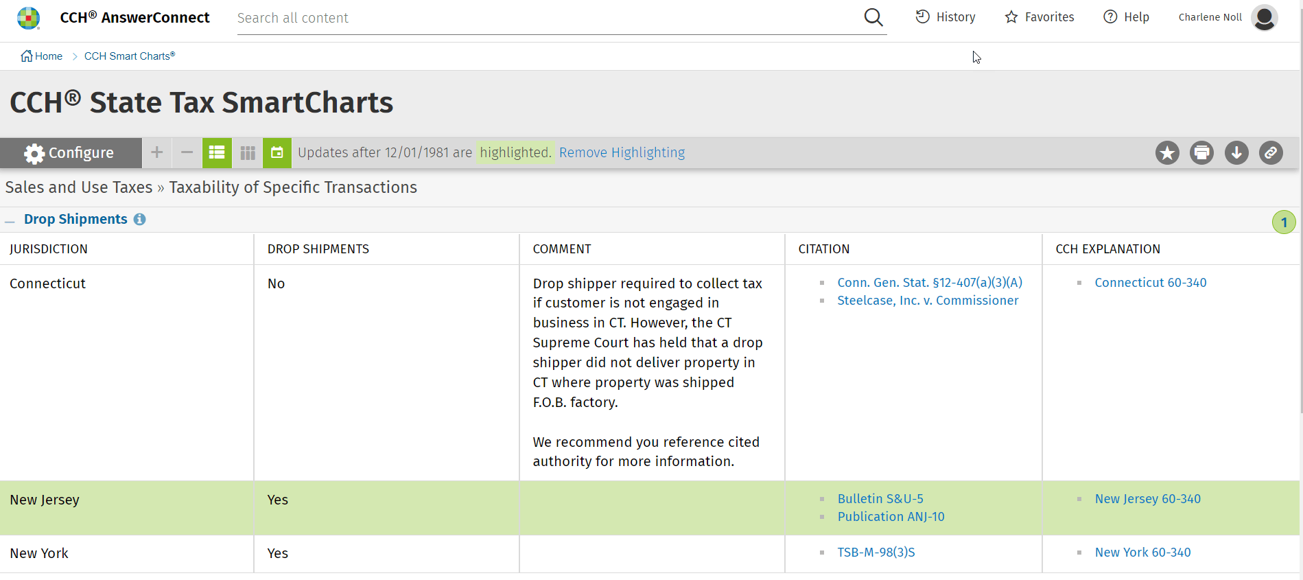Viewport: 1303px width, 580px height.
Task: Click the user profile avatar
Action: pos(1264,17)
